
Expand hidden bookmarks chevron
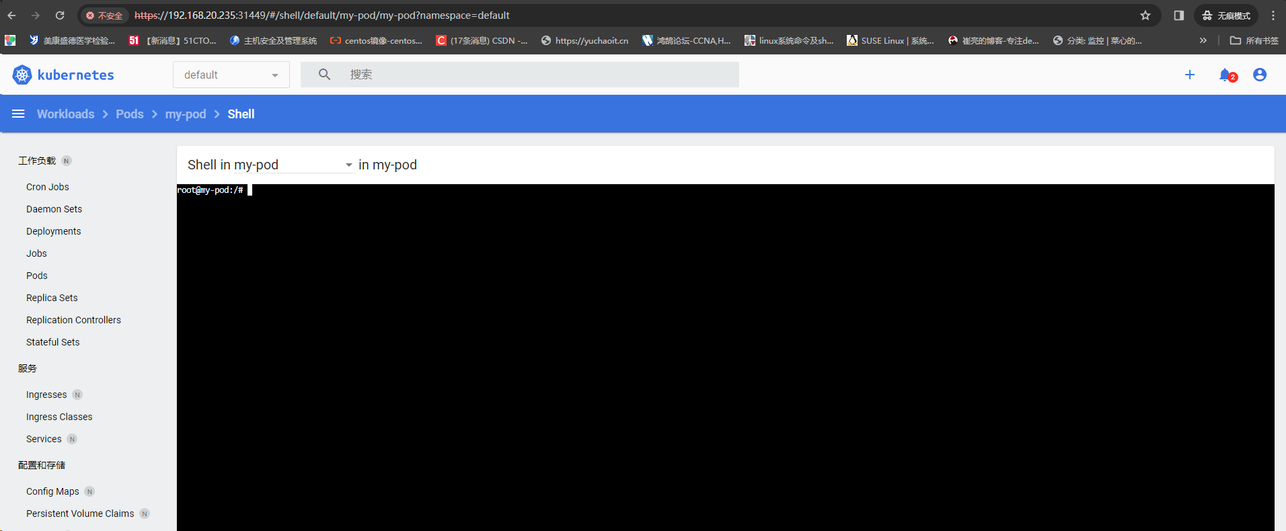pos(1203,40)
